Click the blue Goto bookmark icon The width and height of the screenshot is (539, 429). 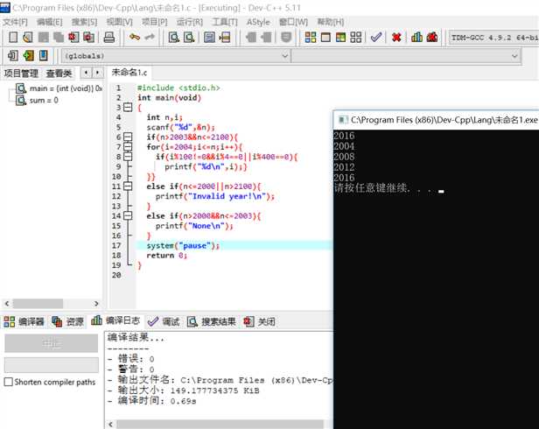point(44,55)
